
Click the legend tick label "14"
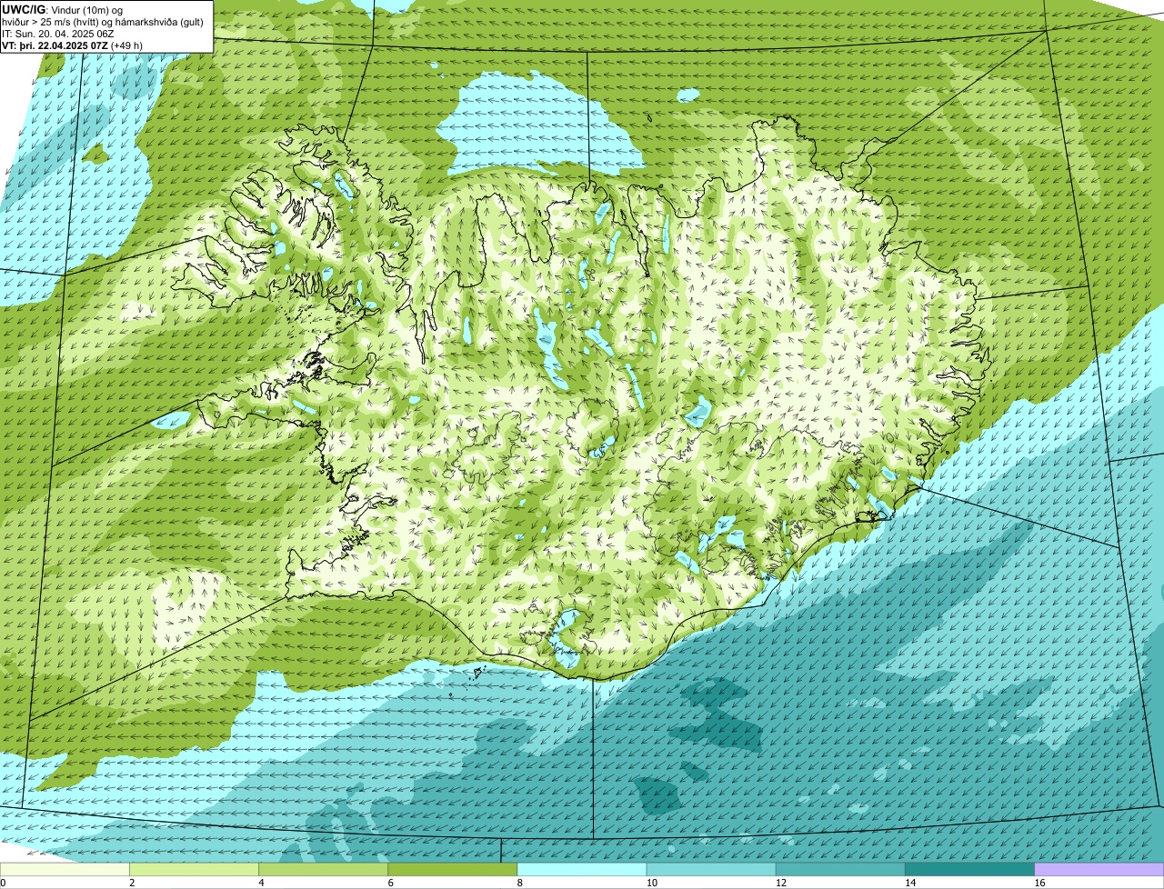point(910,883)
